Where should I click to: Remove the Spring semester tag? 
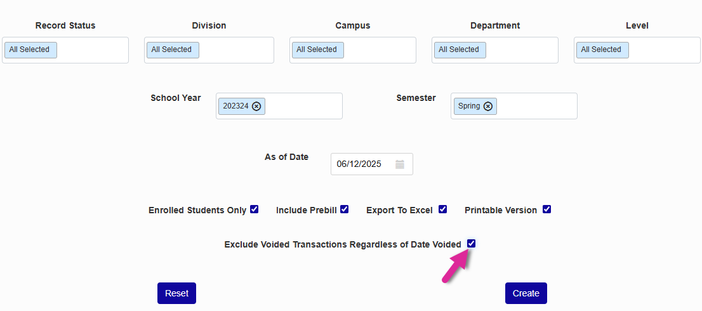(x=488, y=107)
